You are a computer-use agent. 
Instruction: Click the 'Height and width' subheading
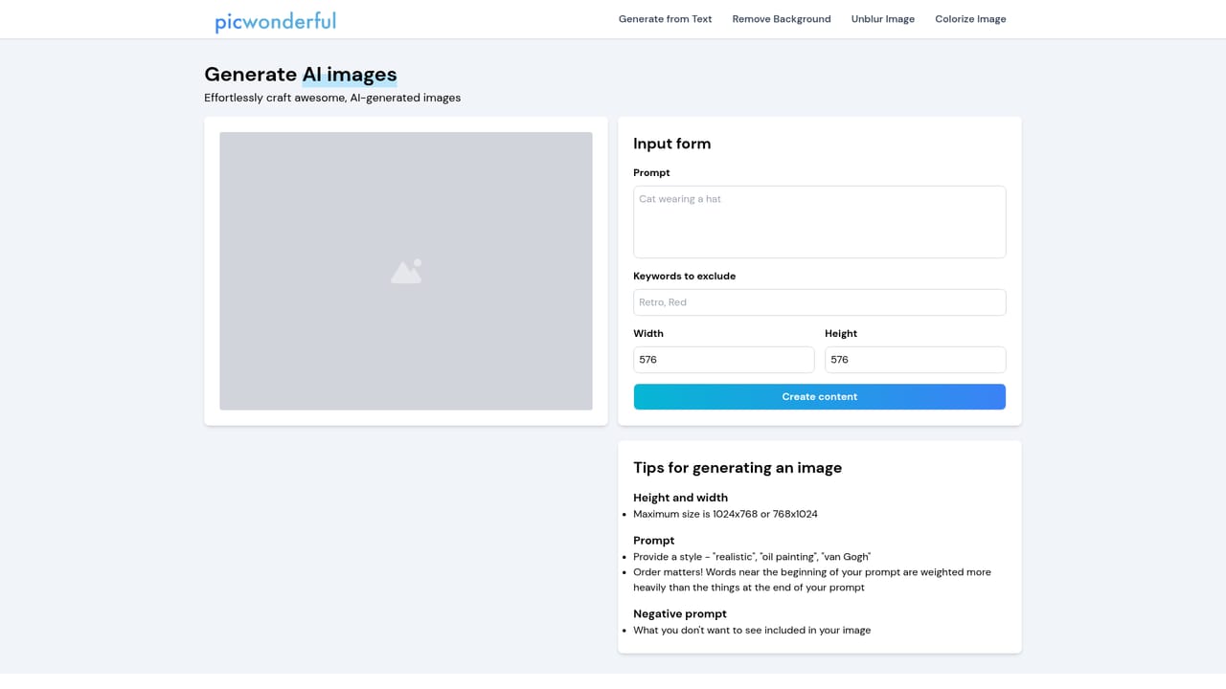click(680, 498)
